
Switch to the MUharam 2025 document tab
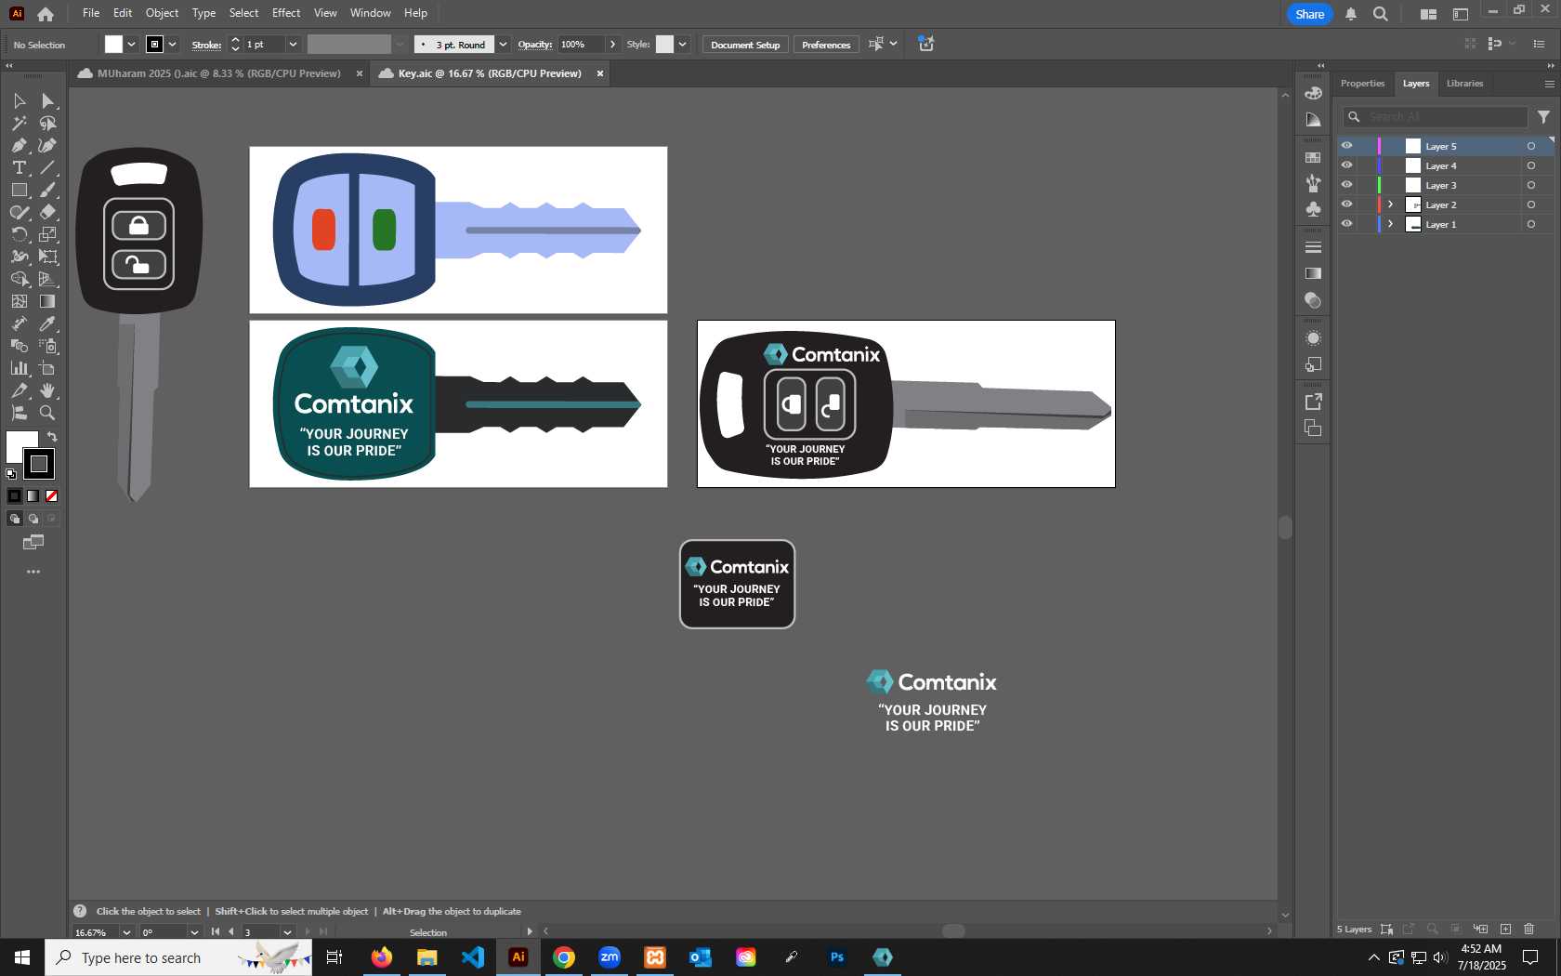(218, 73)
